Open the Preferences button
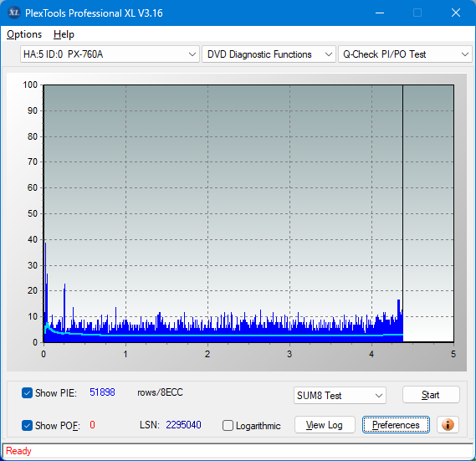Viewport: 476px width, 461px height. point(396,424)
